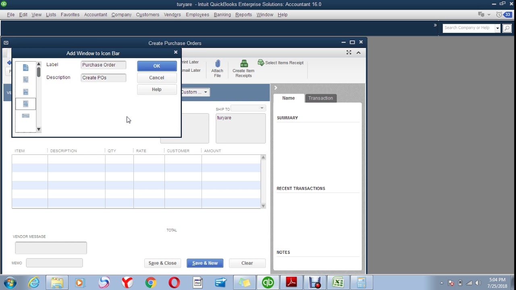Open Windows Start button
The image size is (516, 290).
pos(9,283)
